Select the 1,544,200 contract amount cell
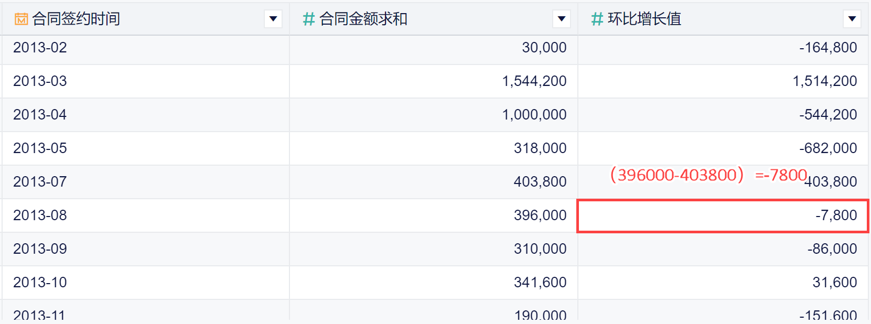The width and height of the screenshot is (871, 324). click(x=534, y=81)
